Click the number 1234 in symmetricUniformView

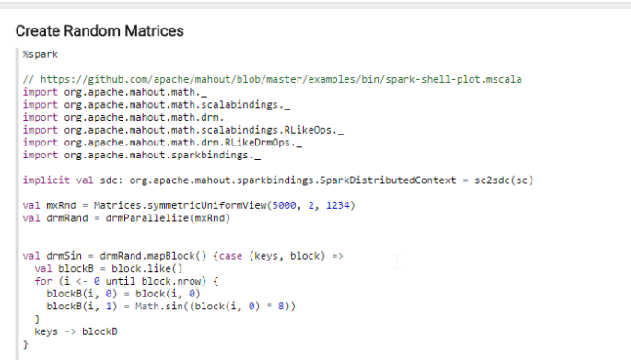point(338,205)
